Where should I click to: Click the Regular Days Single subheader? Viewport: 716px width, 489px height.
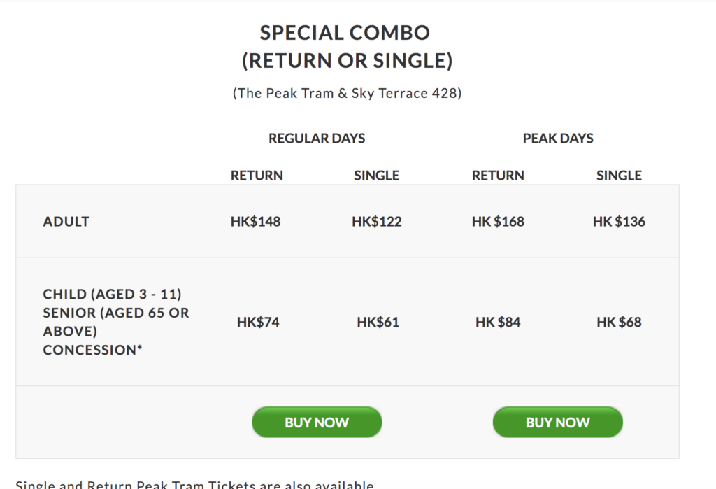(377, 176)
